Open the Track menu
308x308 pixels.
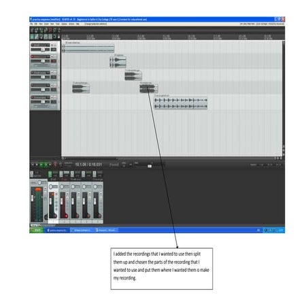[58, 24]
